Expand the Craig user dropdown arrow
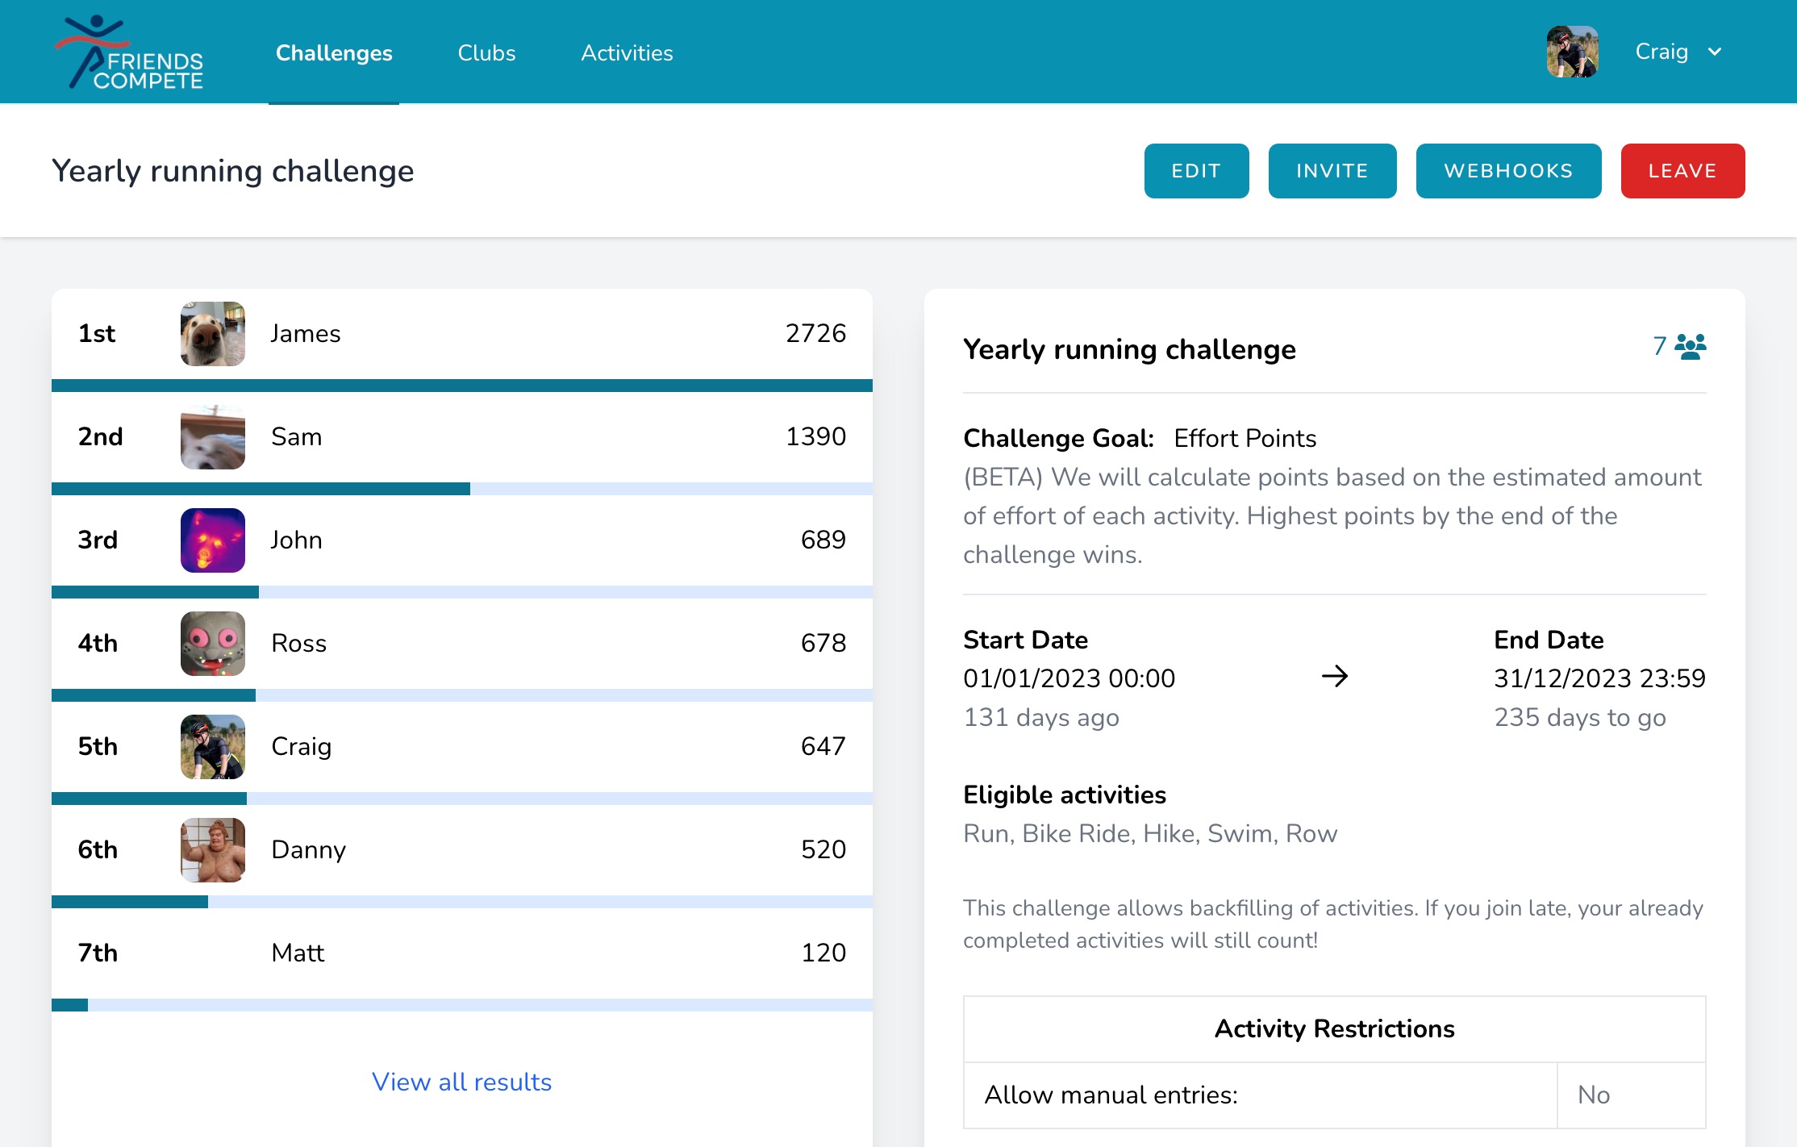Image resolution: width=1797 pixels, height=1147 pixels. [x=1715, y=52]
